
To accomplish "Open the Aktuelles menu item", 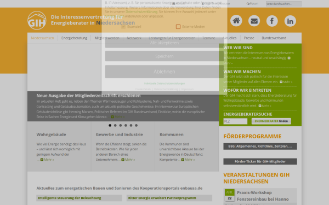I will 229,38.
